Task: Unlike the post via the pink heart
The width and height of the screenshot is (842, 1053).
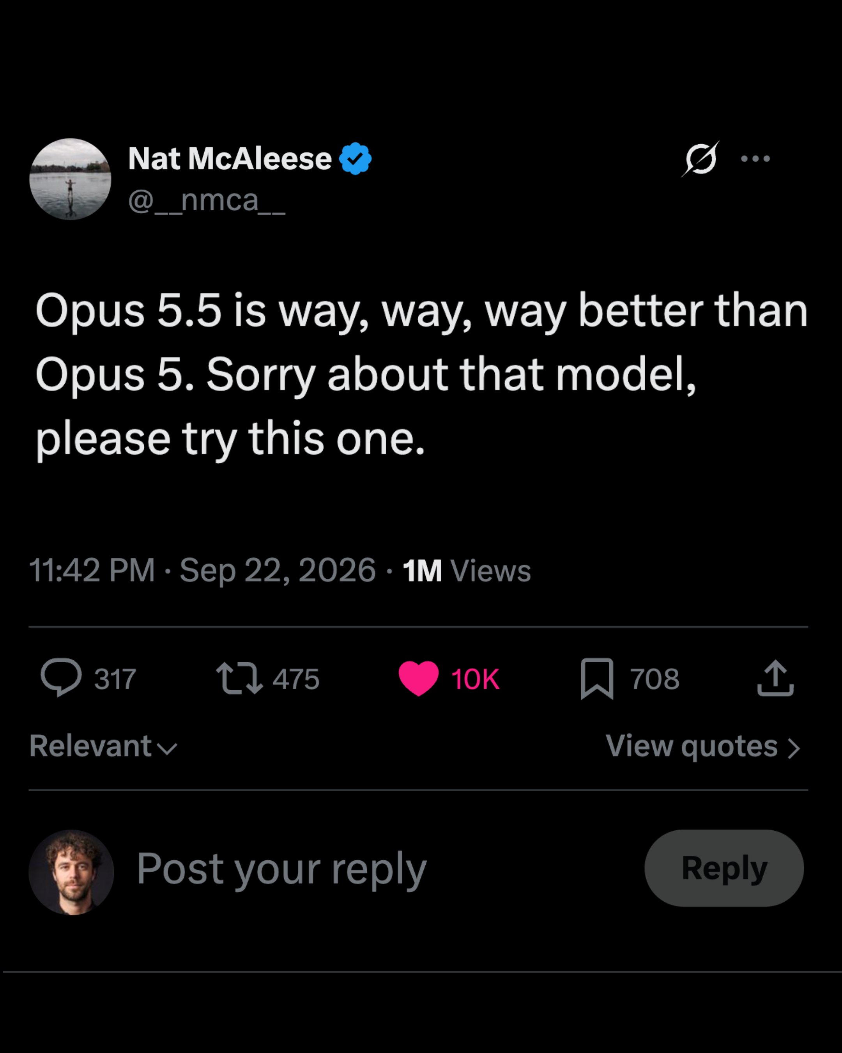Action: pos(418,678)
